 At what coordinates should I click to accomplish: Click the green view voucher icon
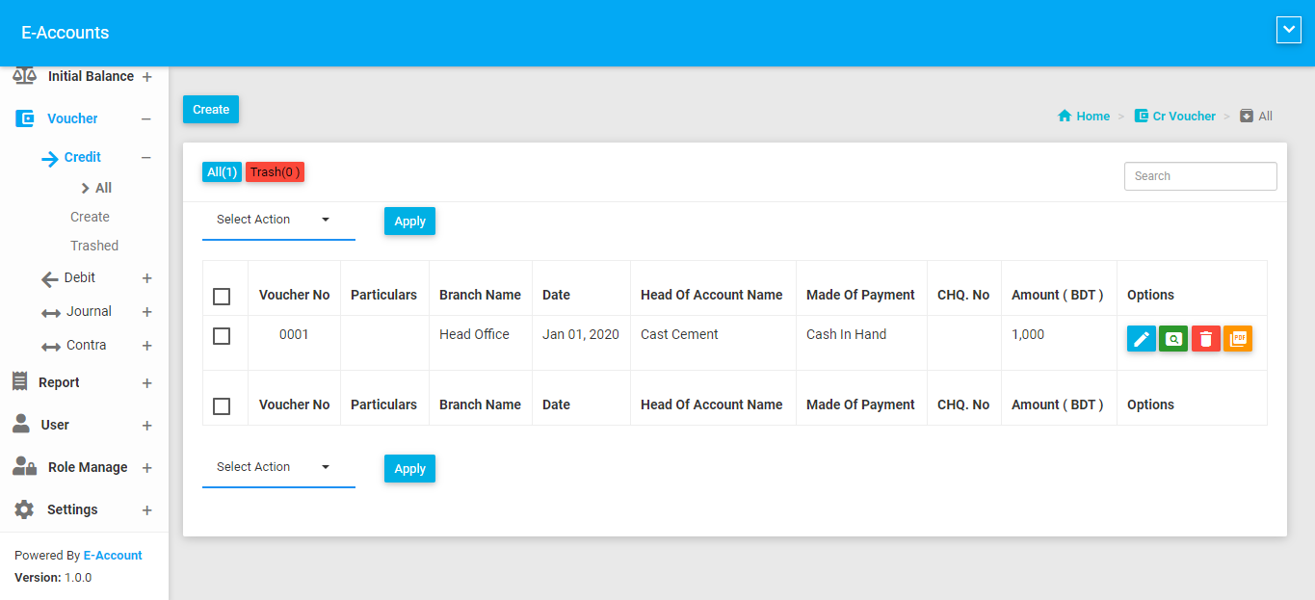tap(1172, 339)
